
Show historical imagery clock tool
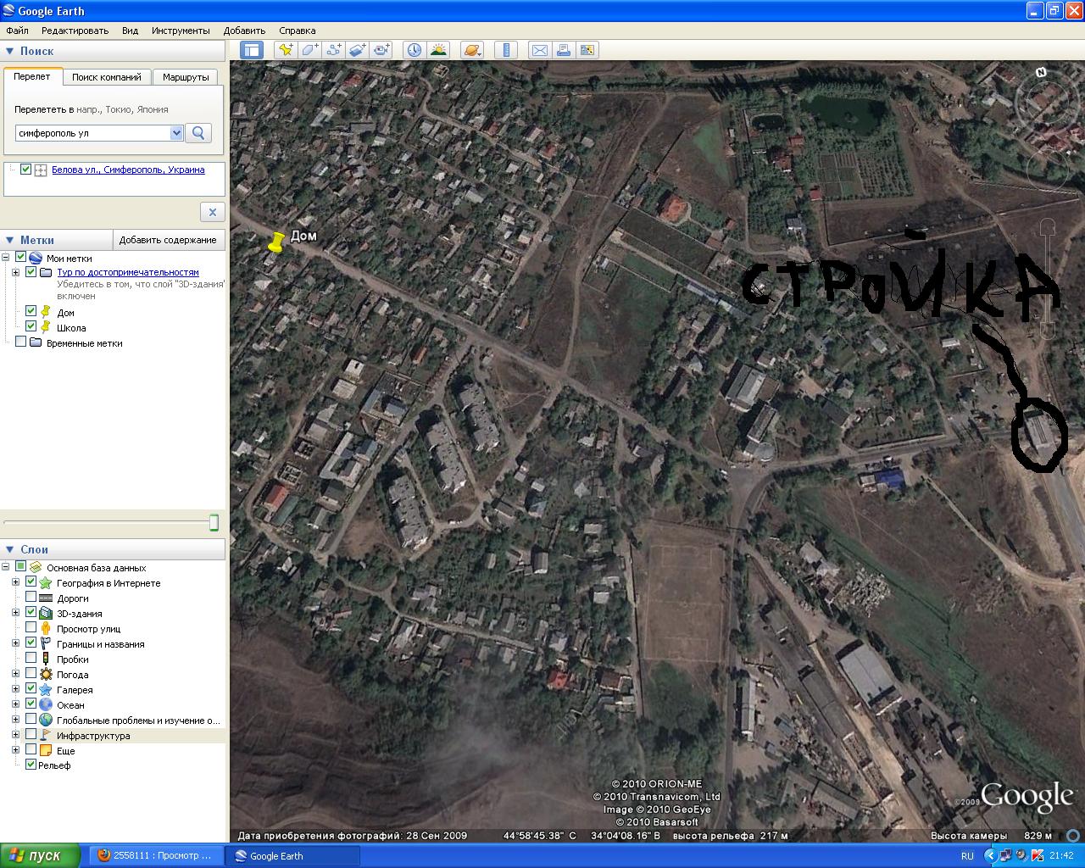click(414, 50)
